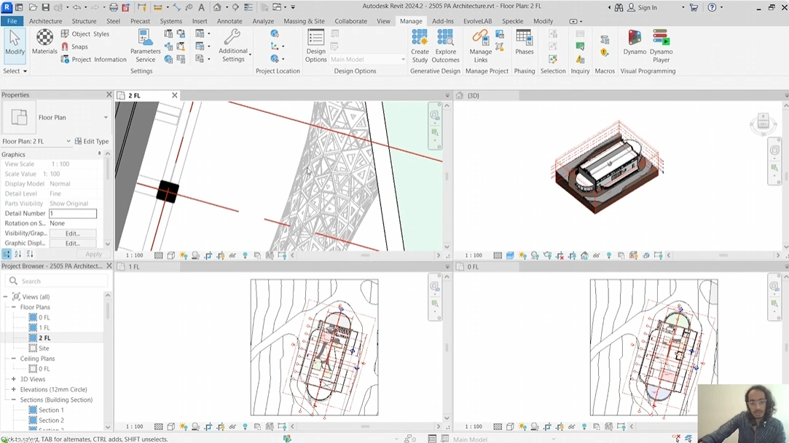Open Dynamo Player
The height and width of the screenshot is (443, 789).
coord(661,45)
